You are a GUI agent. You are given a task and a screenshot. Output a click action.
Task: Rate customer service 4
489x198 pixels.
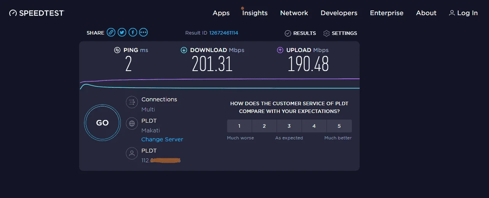(x=314, y=126)
